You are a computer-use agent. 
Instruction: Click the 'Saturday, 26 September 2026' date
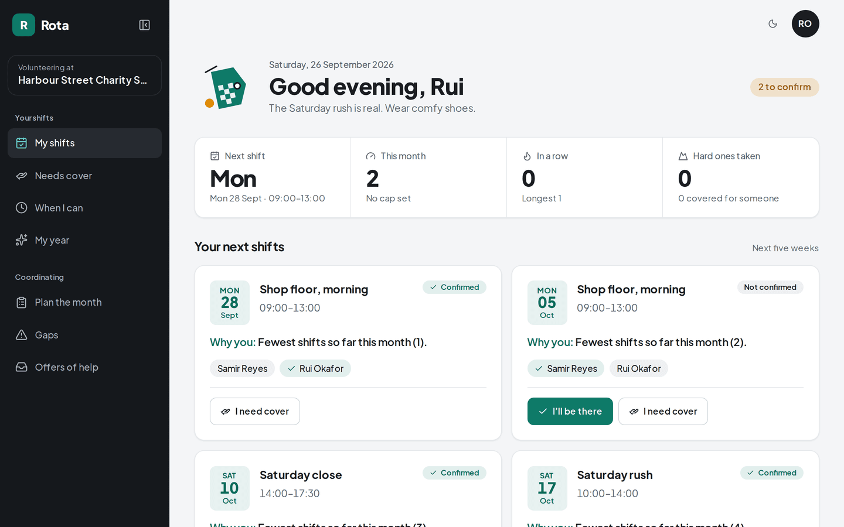(331, 64)
